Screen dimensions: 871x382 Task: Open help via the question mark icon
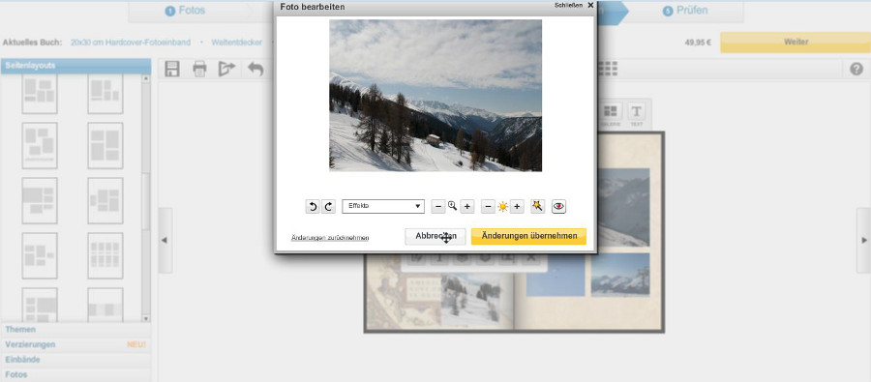(856, 69)
